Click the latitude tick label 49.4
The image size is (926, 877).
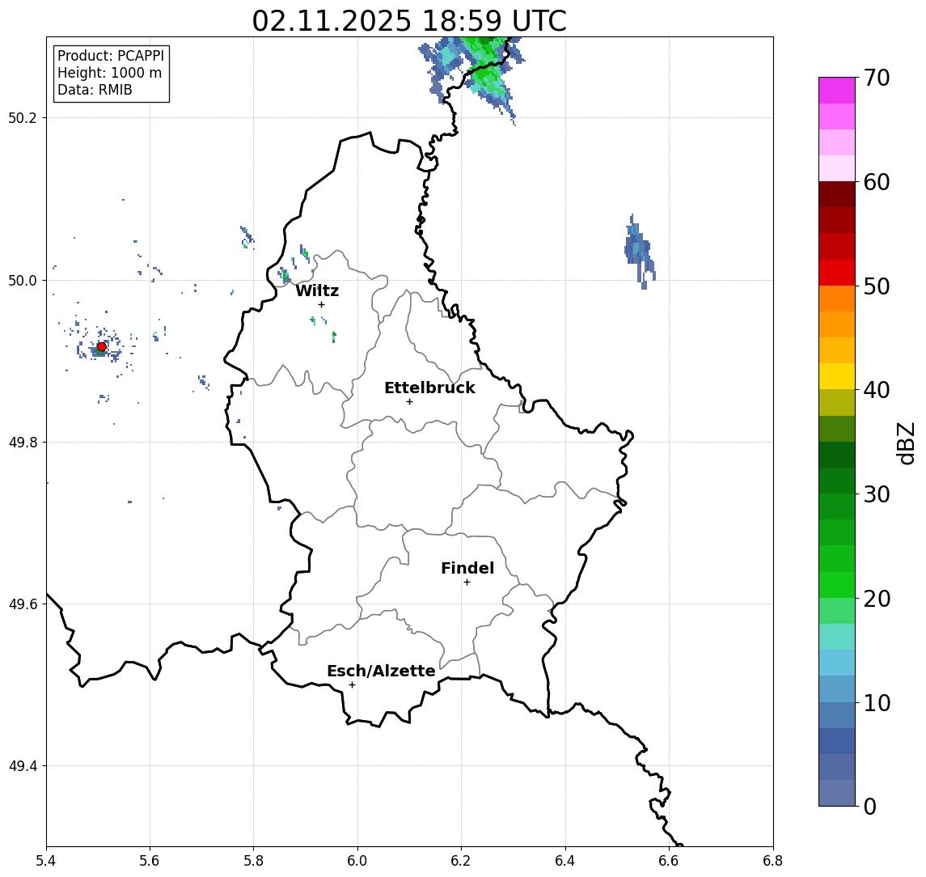(23, 766)
